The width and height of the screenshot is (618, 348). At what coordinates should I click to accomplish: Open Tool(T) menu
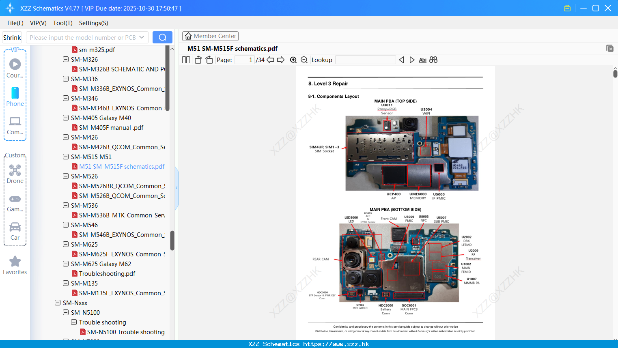[63, 23]
